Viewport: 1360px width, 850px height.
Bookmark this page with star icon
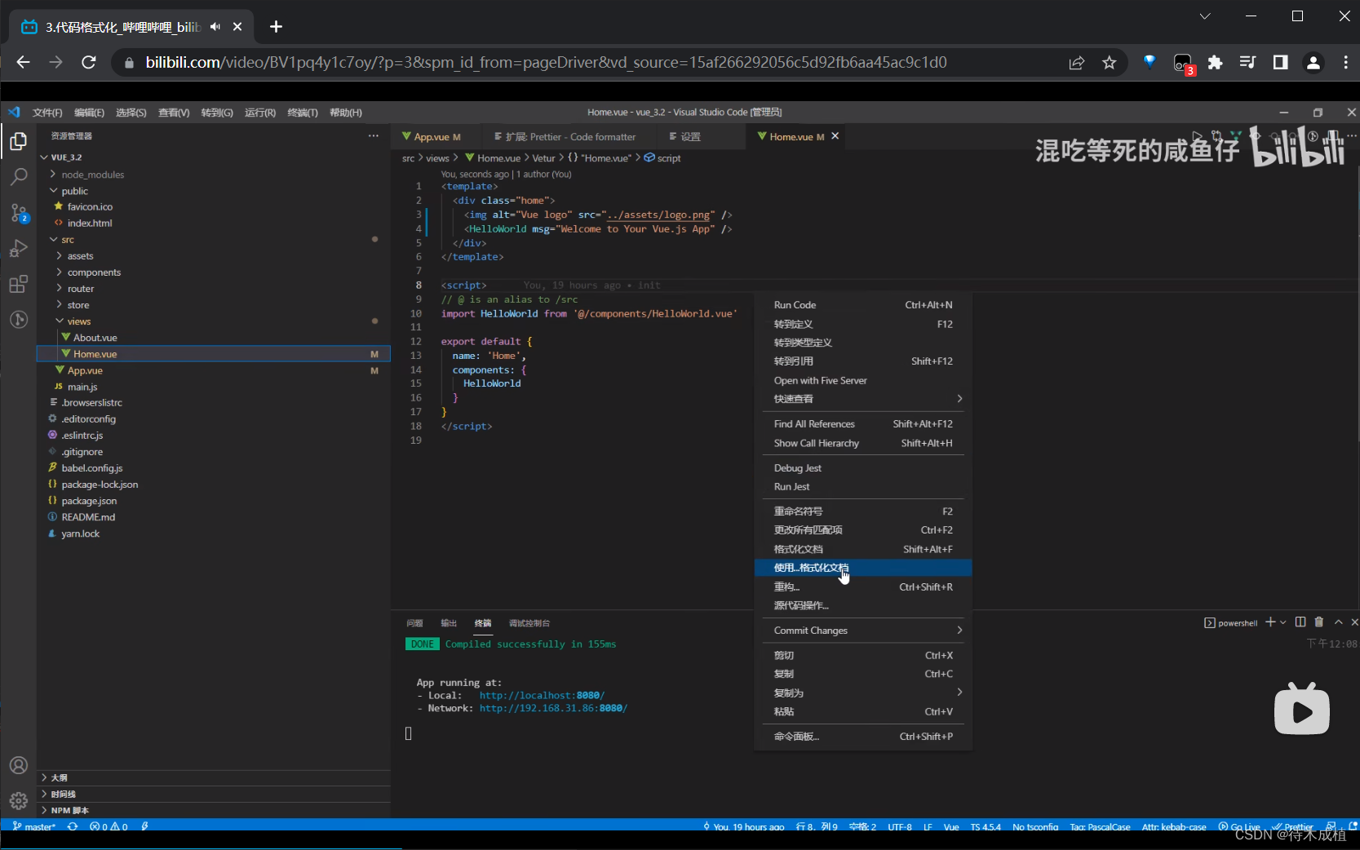(1109, 63)
